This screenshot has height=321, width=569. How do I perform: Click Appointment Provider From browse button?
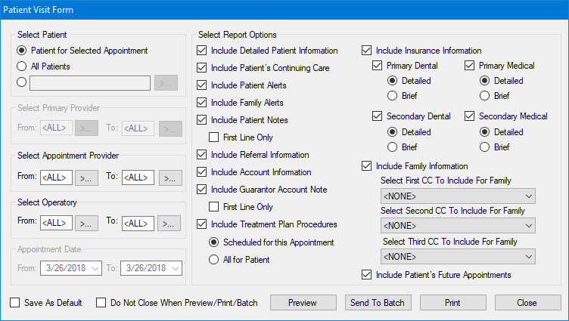pyautogui.click(x=87, y=178)
